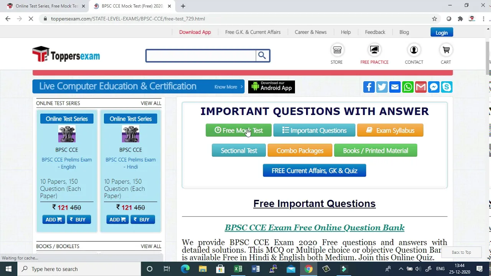
Task: Click the Combo Packages button
Action: coord(300,151)
